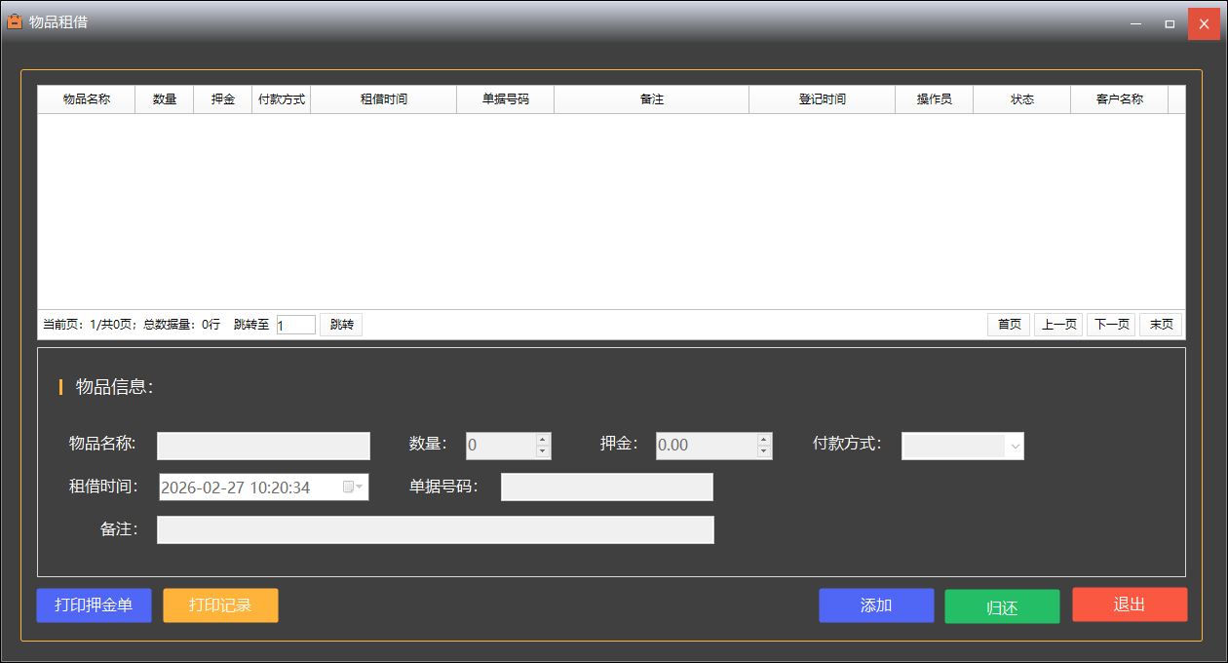
Task: Click the 跳转 page jump button
Action: tap(341, 325)
